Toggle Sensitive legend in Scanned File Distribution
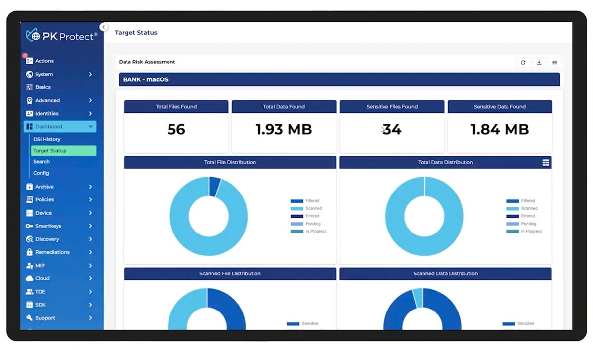The image size is (593, 350). click(302, 324)
